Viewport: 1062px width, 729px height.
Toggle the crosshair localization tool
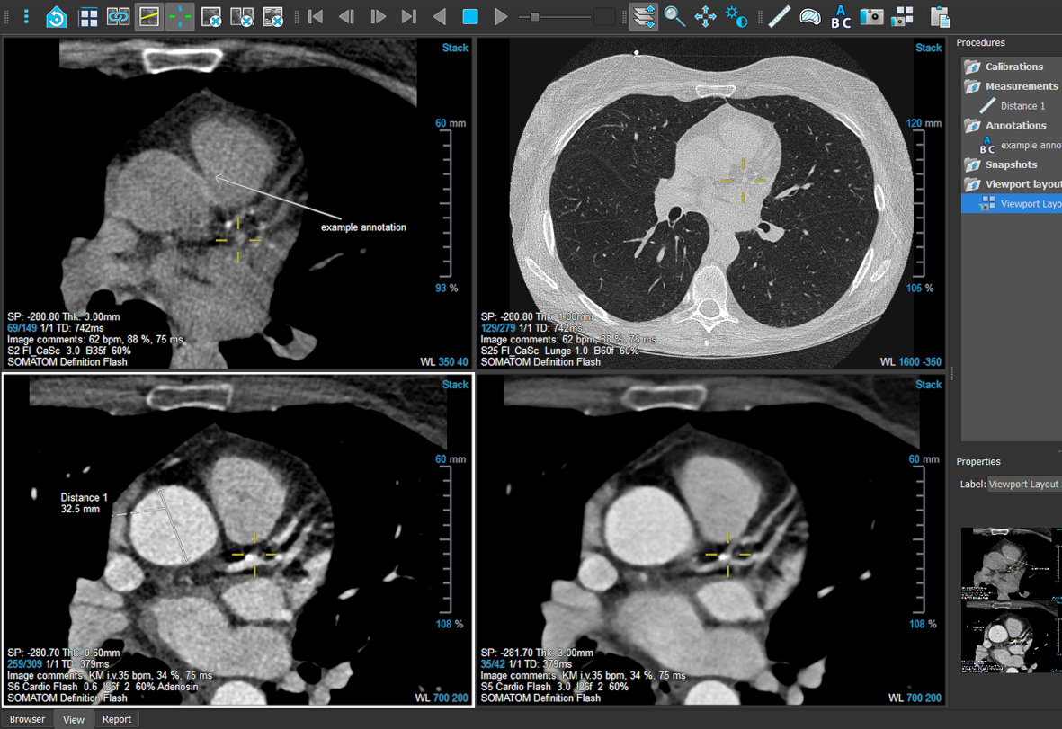[179, 16]
